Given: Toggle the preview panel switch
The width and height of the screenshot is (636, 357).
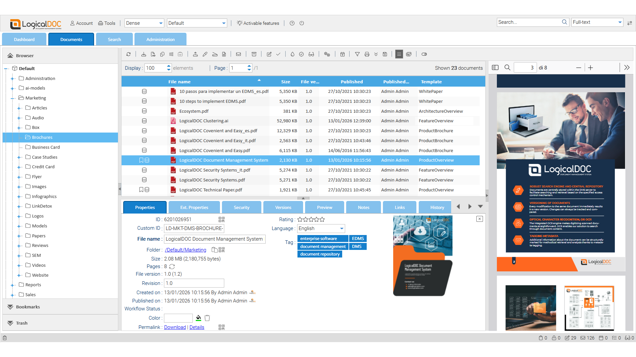Looking at the screenshot, I should click(x=424, y=54).
